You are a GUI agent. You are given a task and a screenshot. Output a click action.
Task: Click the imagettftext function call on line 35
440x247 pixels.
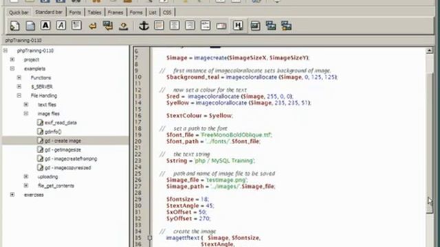point(183,238)
